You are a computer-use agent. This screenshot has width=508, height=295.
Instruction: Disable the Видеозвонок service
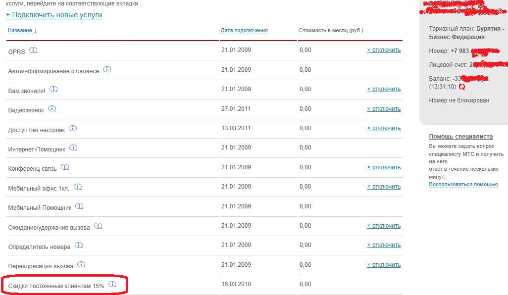coord(384,109)
